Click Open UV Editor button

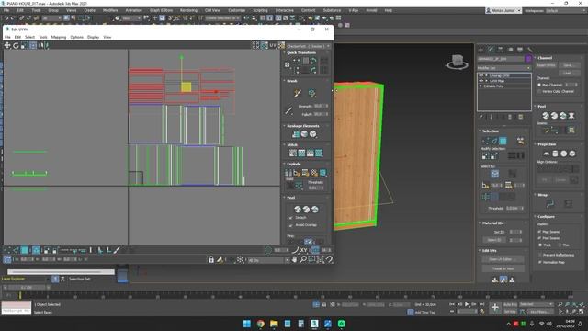point(503,259)
